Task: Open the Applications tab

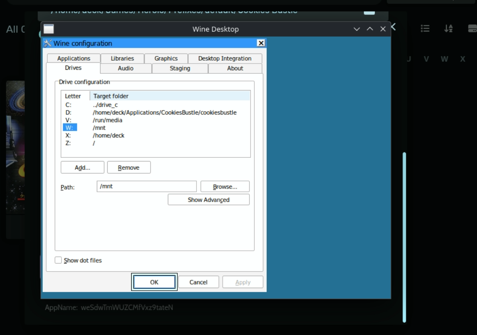Action: coord(74,59)
